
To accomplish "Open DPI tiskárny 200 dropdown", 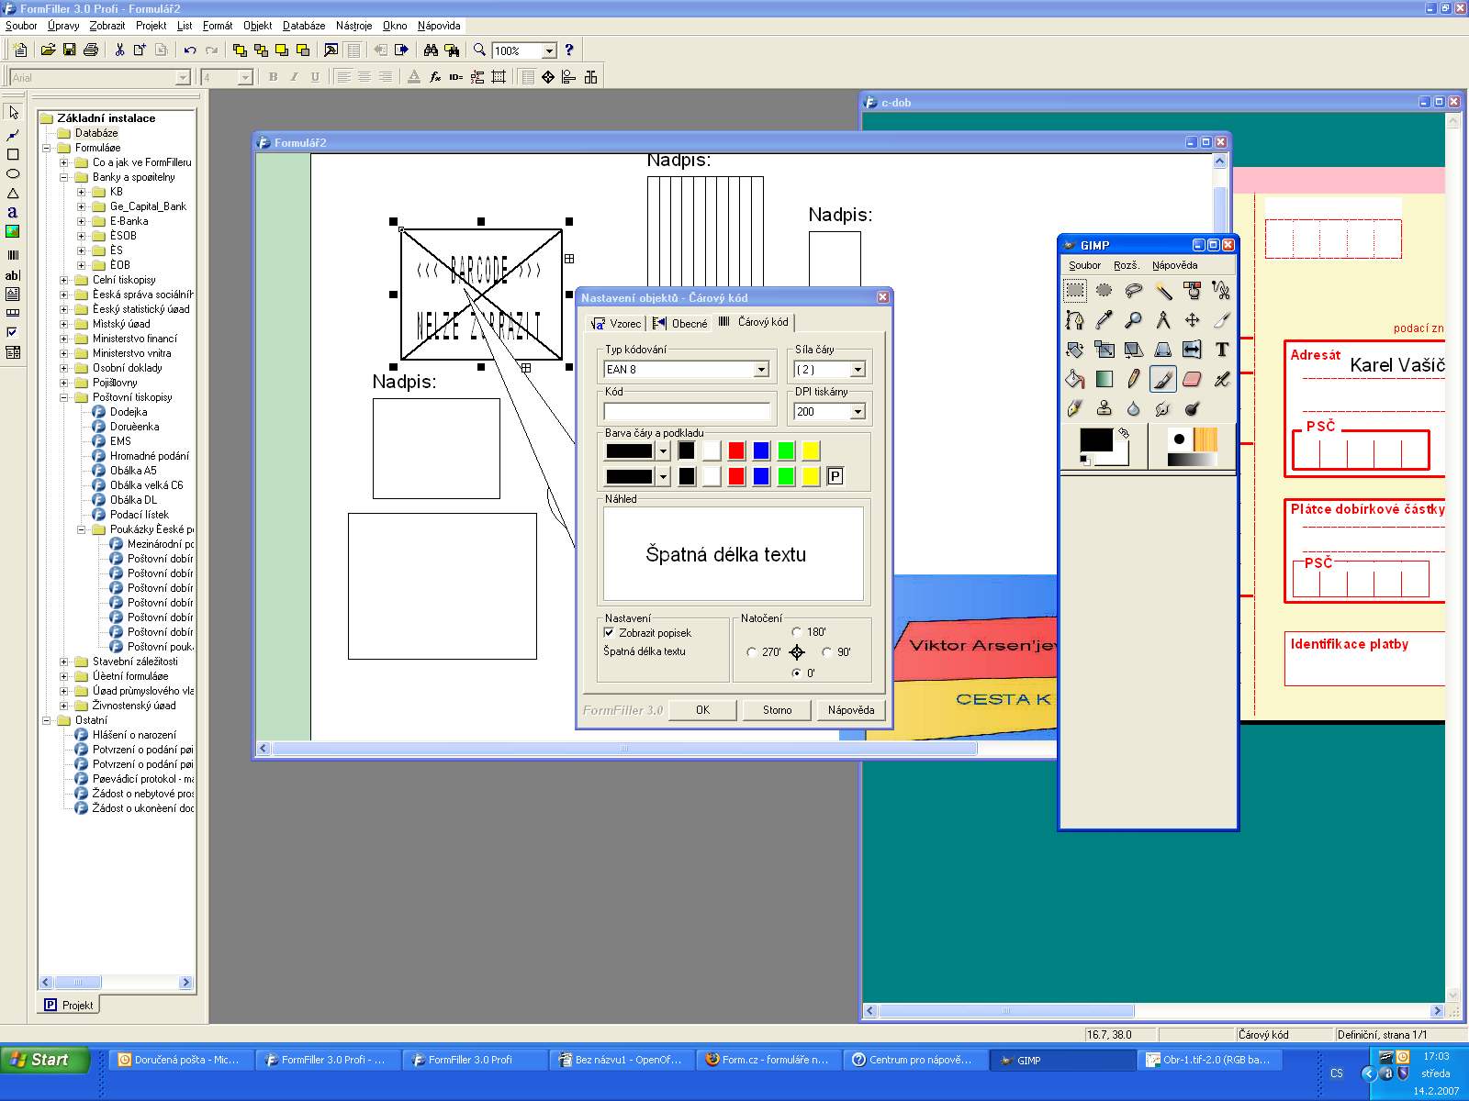I will click(x=858, y=412).
